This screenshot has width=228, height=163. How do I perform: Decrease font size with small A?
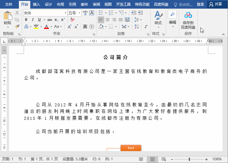[x=76, y=27]
